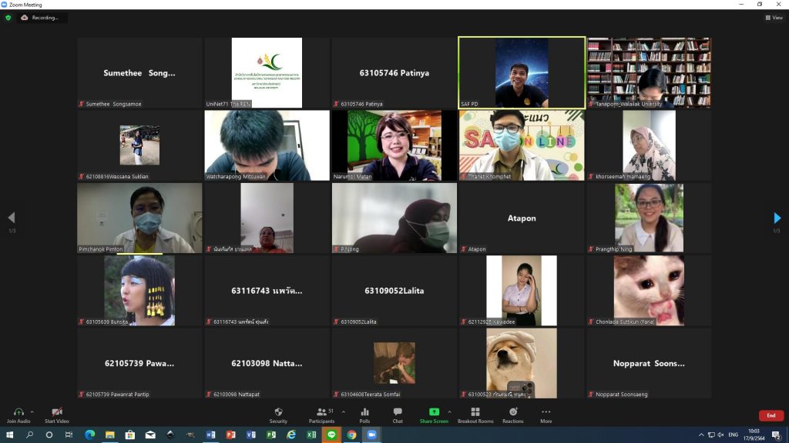Open Google Chrome from the taskbar
This screenshot has height=443, width=789.
pyautogui.click(x=351, y=435)
